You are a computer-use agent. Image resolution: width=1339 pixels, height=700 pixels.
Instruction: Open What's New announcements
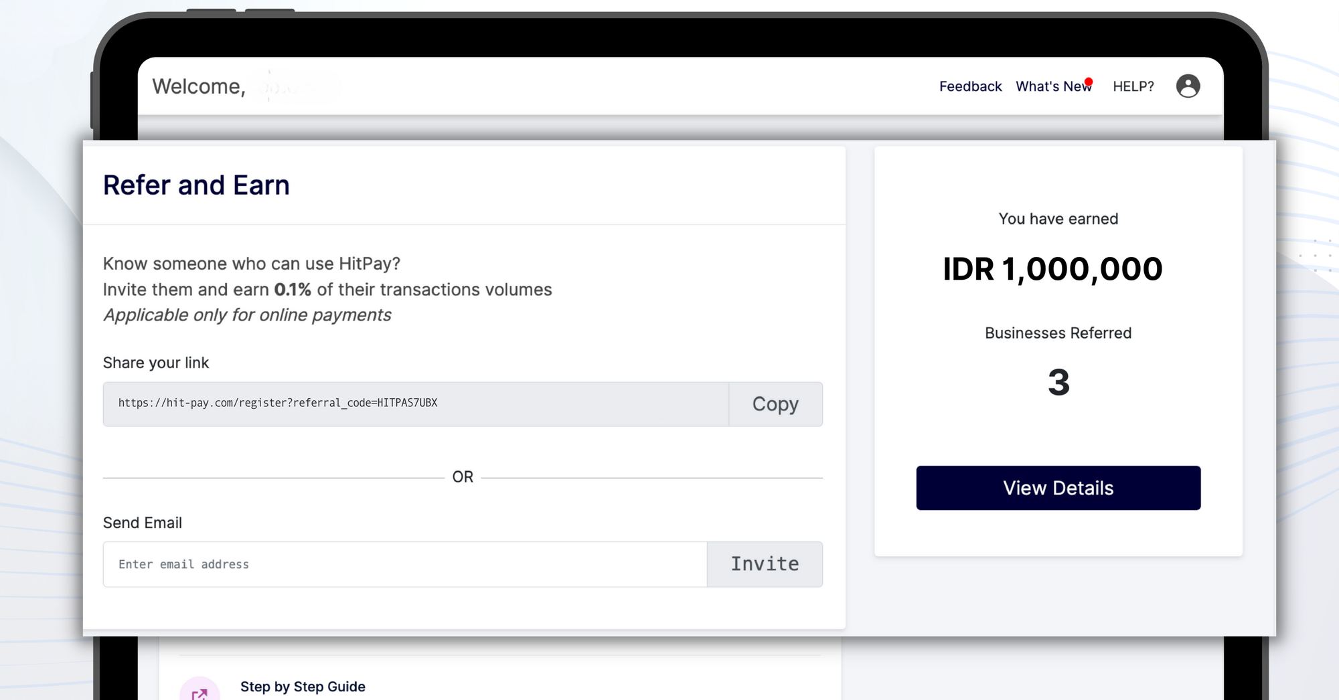click(x=1054, y=86)
